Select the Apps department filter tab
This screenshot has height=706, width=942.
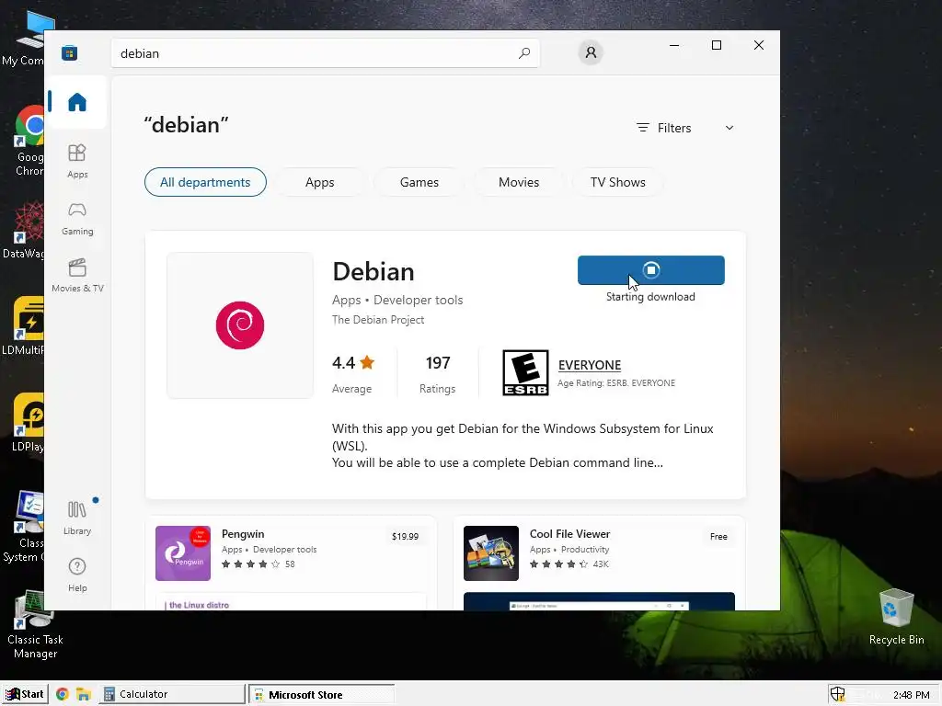[x=319, y=182]
